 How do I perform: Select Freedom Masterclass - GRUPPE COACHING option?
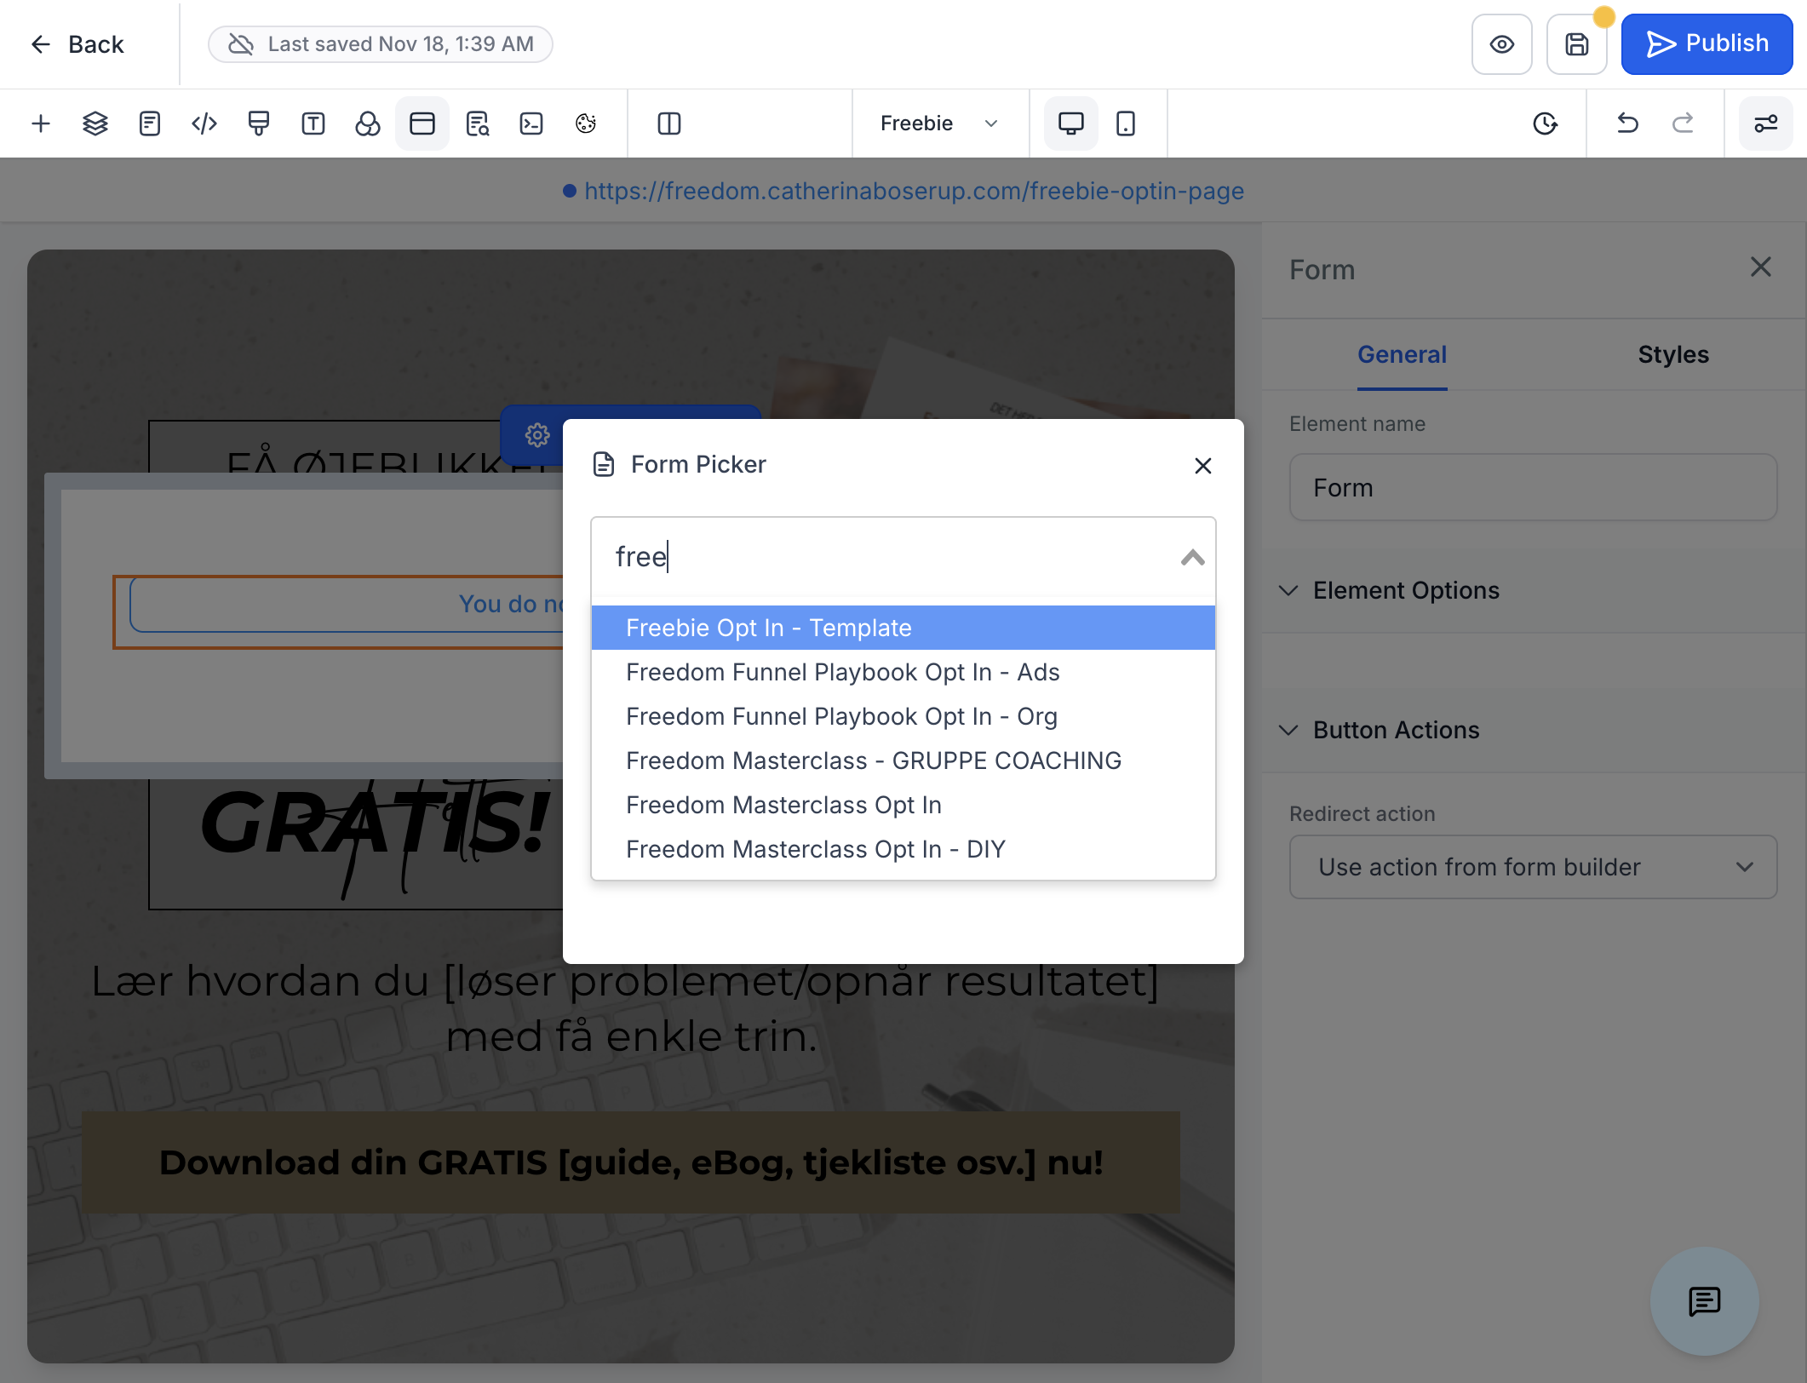(x=903, y=760)
